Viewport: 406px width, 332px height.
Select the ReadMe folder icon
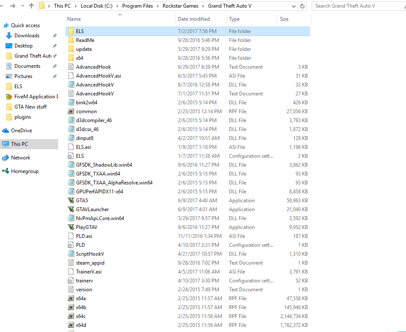(x=71, y=40)
